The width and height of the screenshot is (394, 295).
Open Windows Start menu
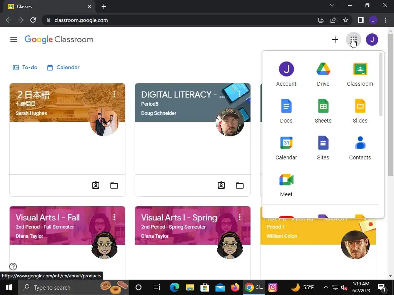[9, 287]
